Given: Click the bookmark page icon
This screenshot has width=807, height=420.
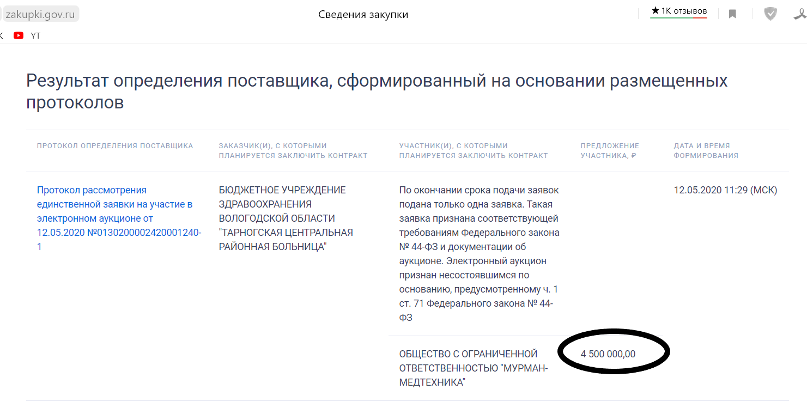Looking at the screenshot, I should coord(733,14).
